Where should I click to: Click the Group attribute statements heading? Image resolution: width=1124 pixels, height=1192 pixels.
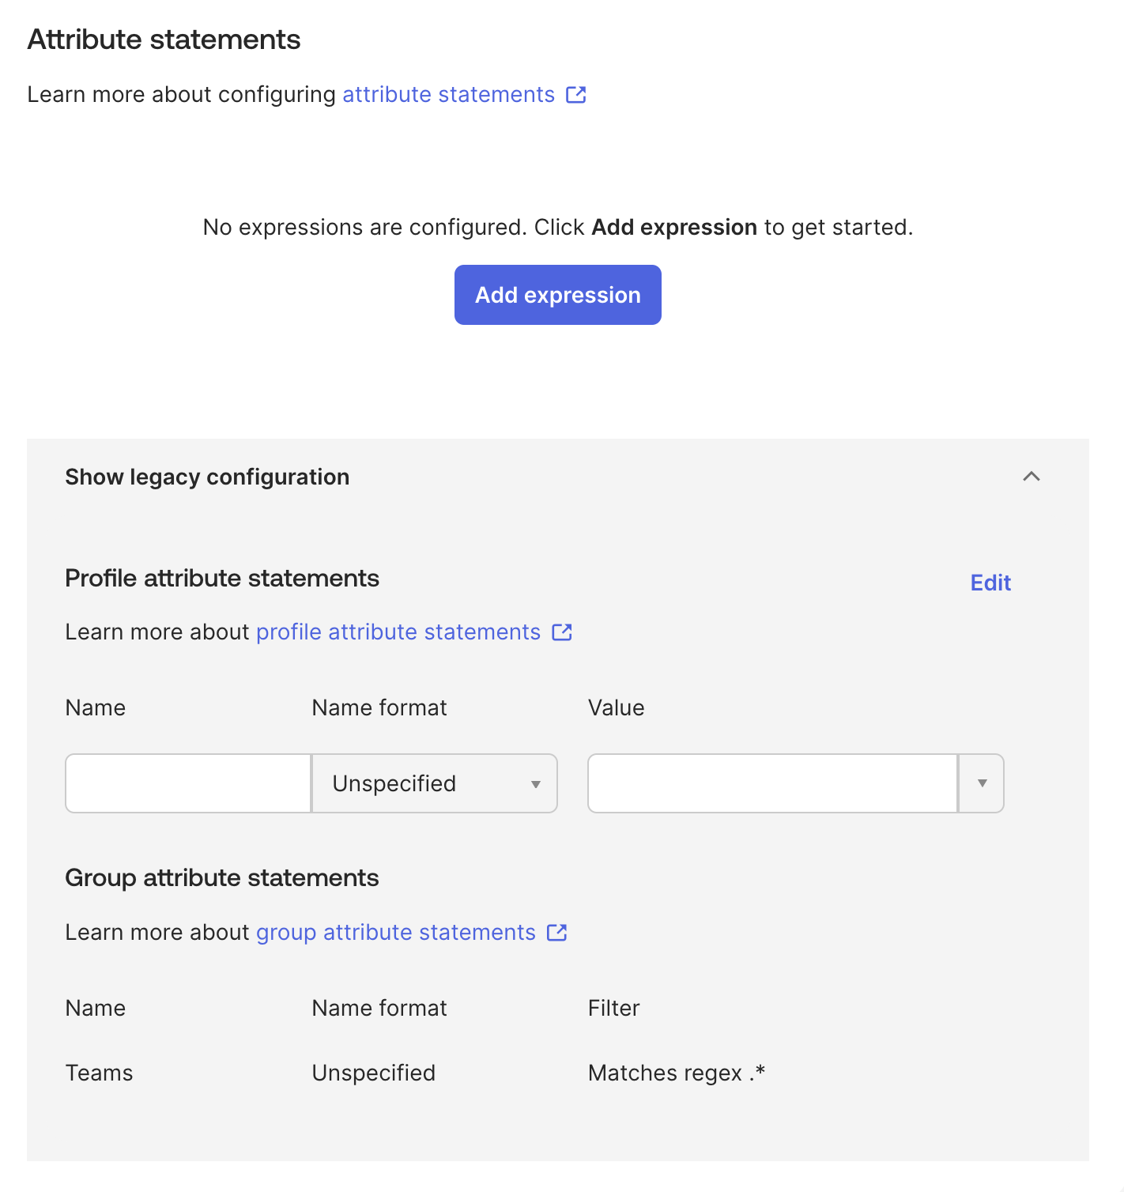[x=221, y=878]
